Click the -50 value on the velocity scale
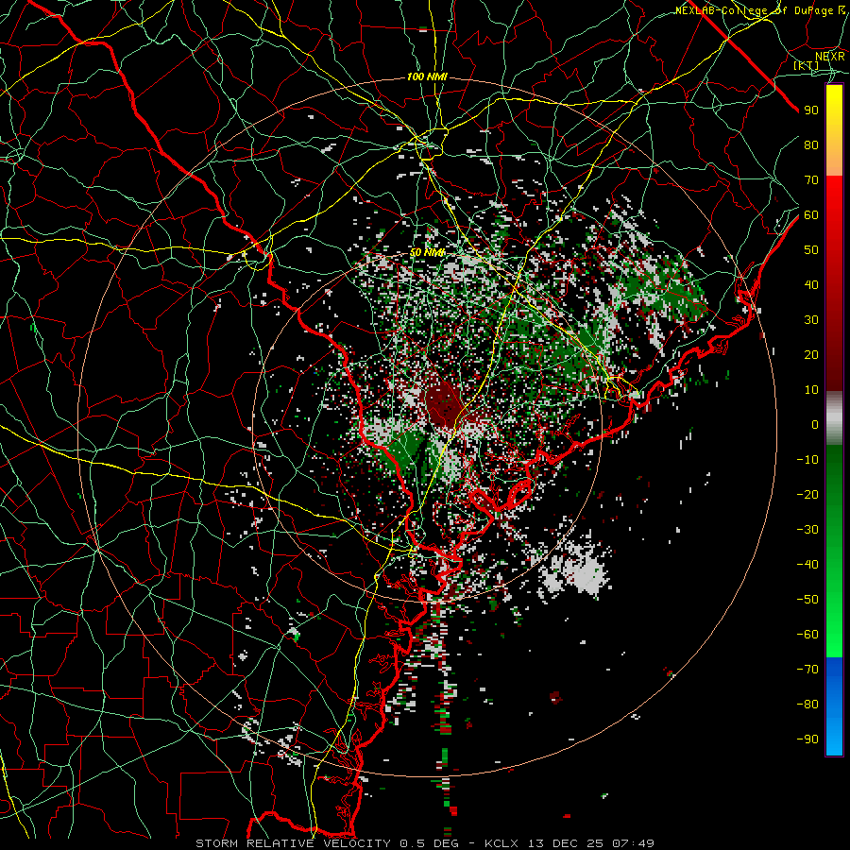 tap(807, 600)
